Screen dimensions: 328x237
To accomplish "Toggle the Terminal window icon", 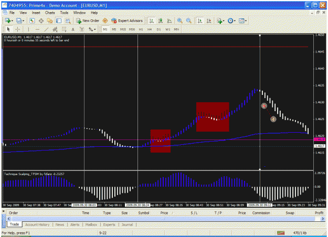I will (59, 20).
